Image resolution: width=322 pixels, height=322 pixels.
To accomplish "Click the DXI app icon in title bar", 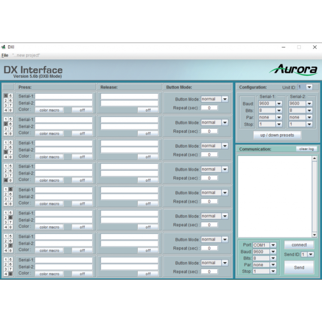I will pyautogui.click(x=3, y=47).
